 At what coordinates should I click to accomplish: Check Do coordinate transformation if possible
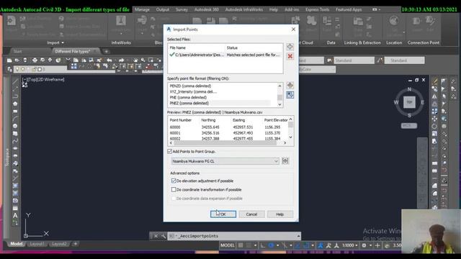(174, 189)
